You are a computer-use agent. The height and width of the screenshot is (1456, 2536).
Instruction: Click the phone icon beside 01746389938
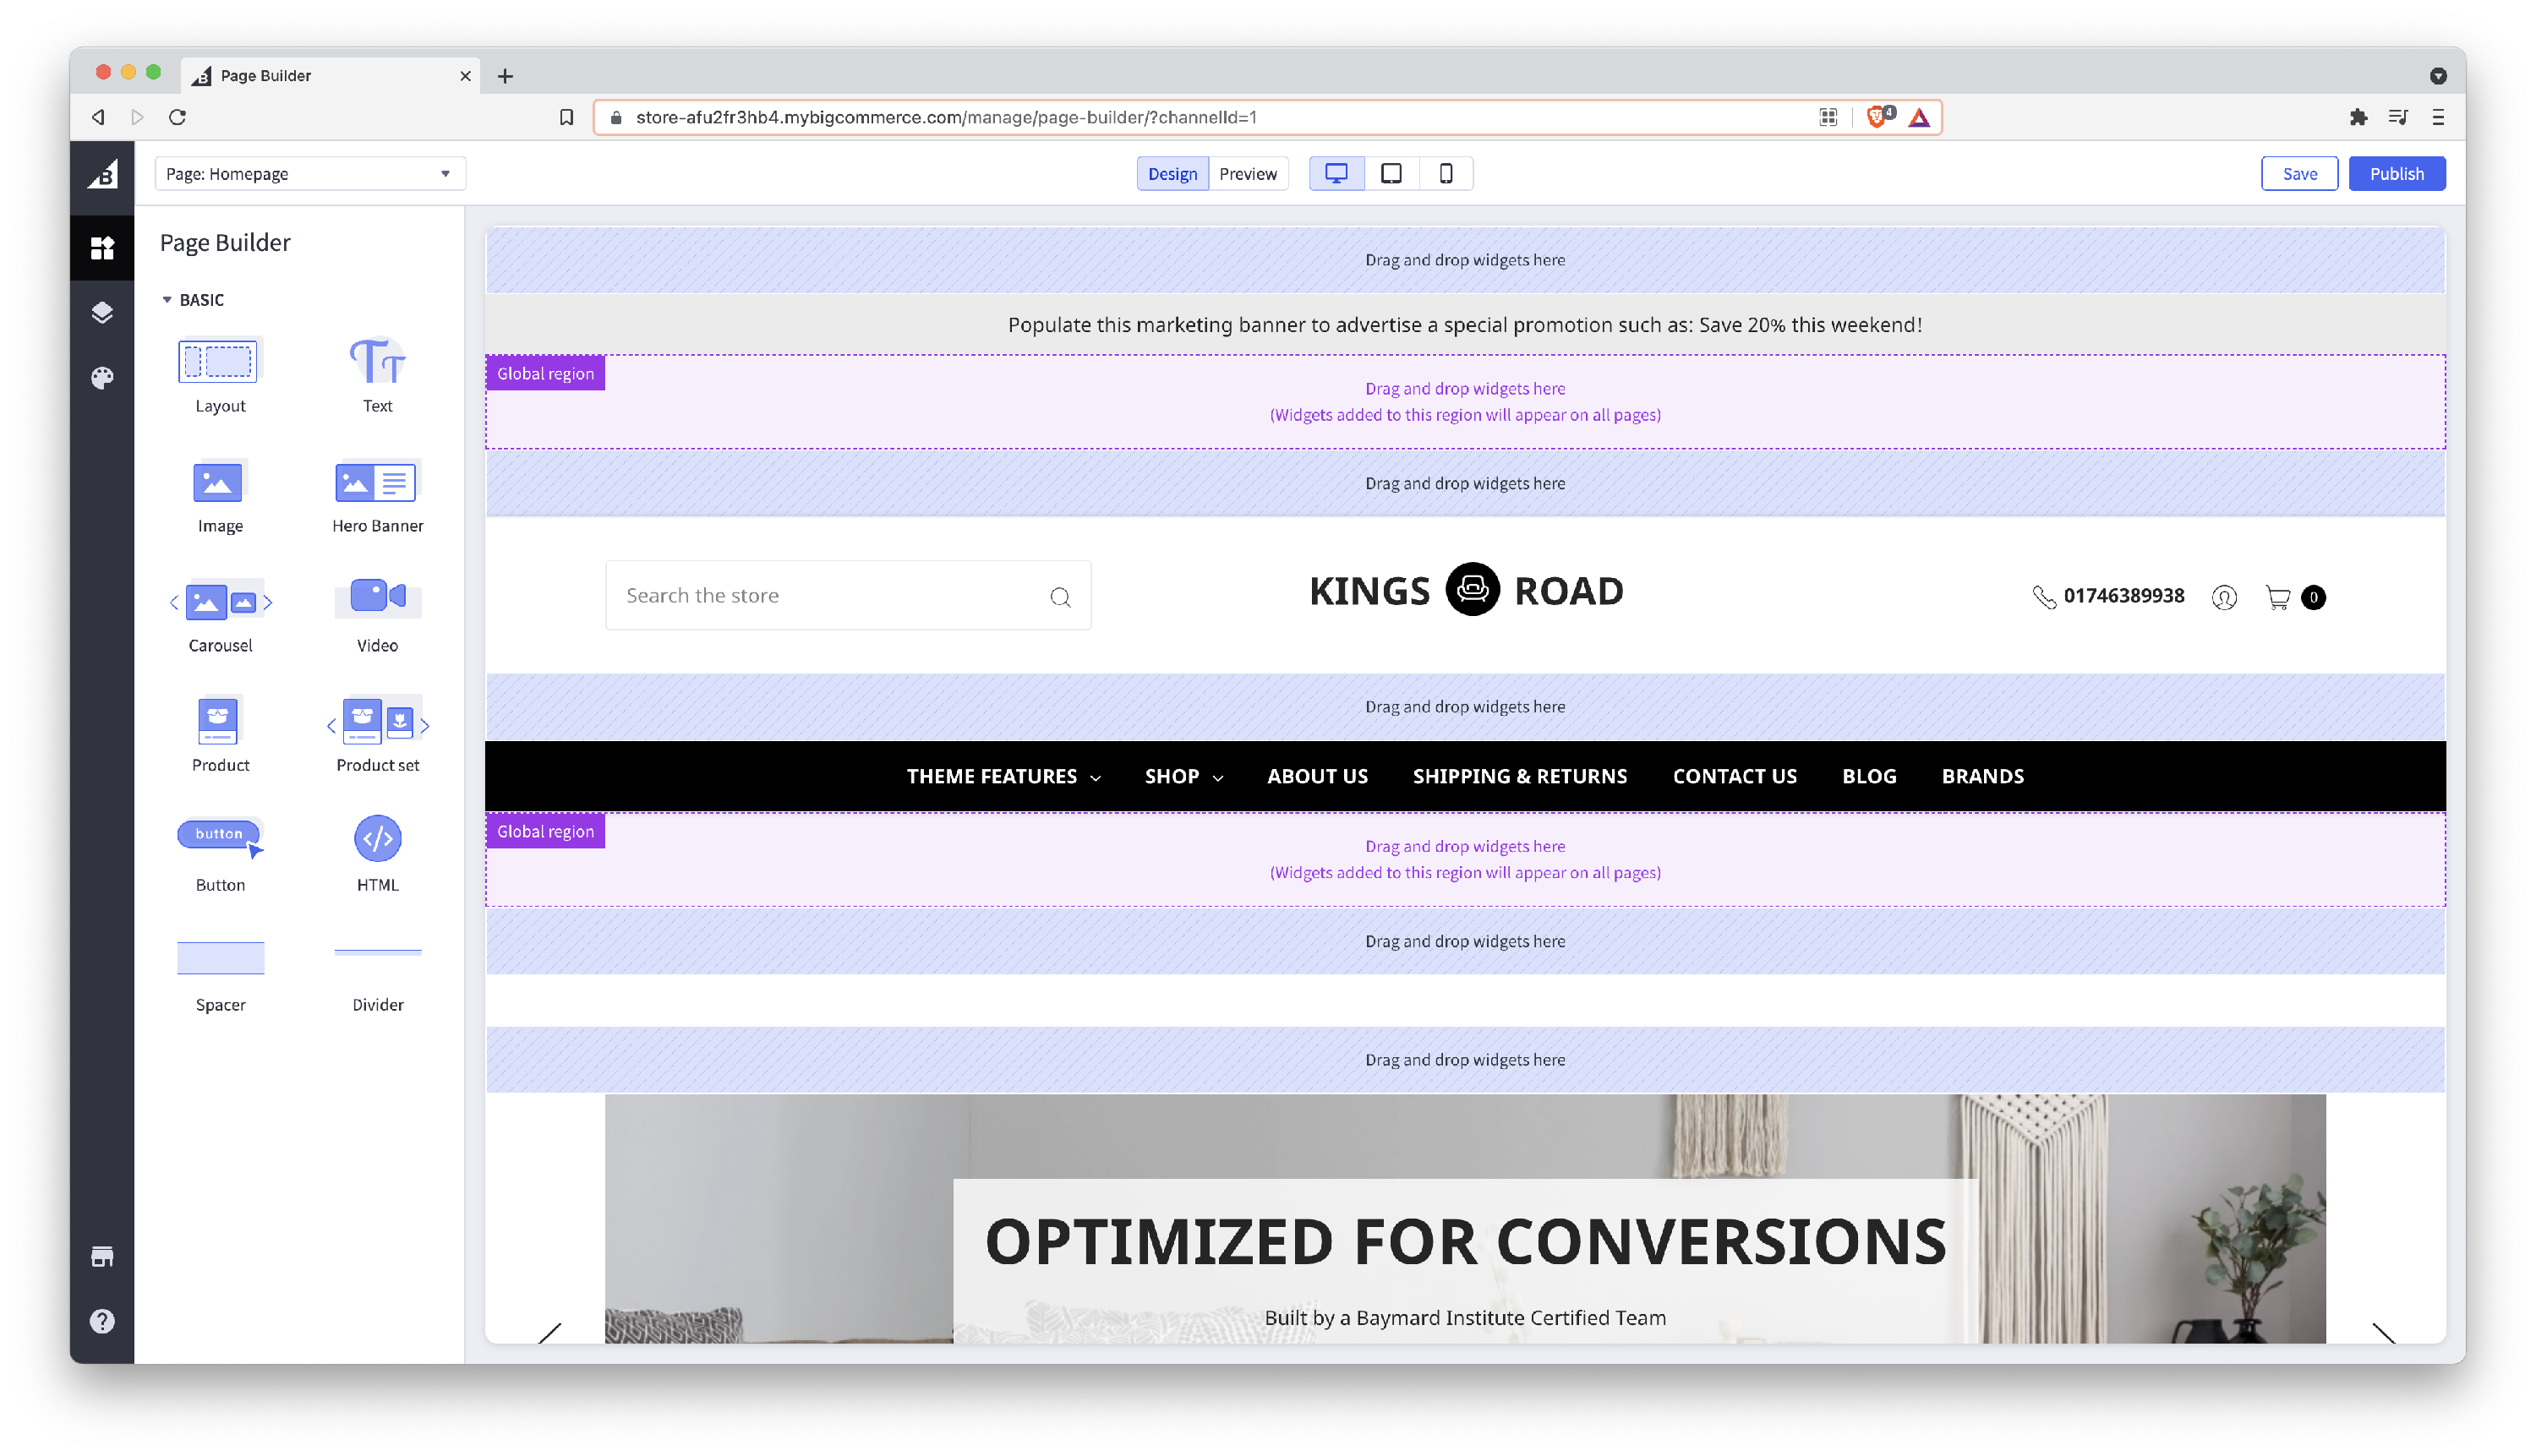pyautogui.click(x=2043, y=597)
